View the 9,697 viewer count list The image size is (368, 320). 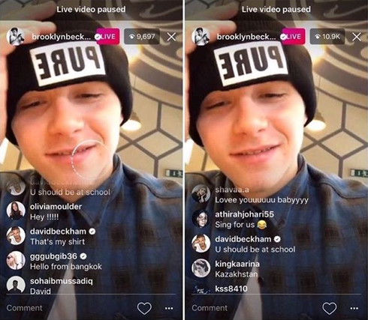click(x=142, y=37)
